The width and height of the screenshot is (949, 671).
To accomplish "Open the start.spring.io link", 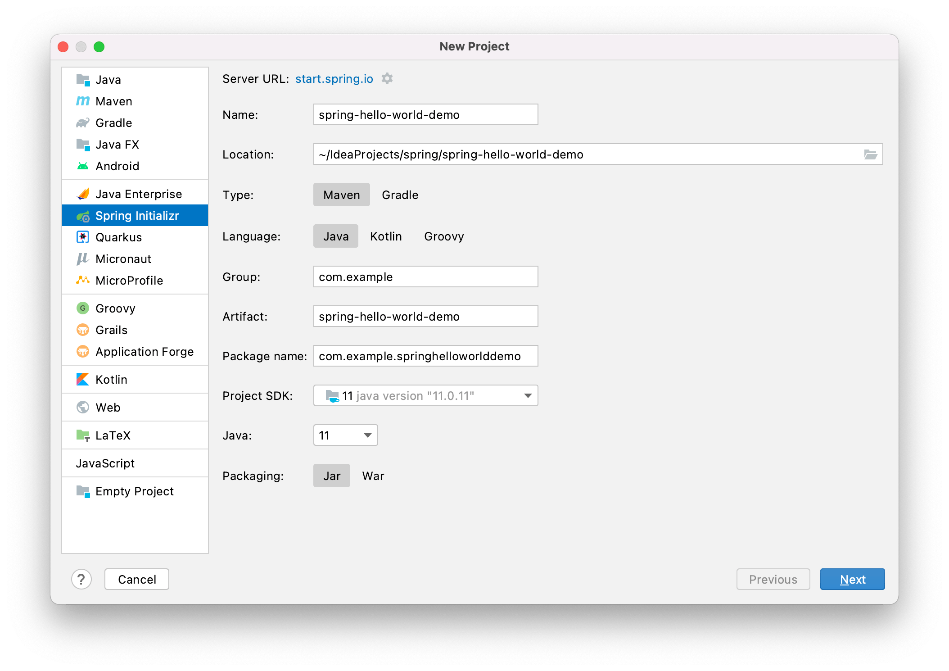I will point(334,79).
